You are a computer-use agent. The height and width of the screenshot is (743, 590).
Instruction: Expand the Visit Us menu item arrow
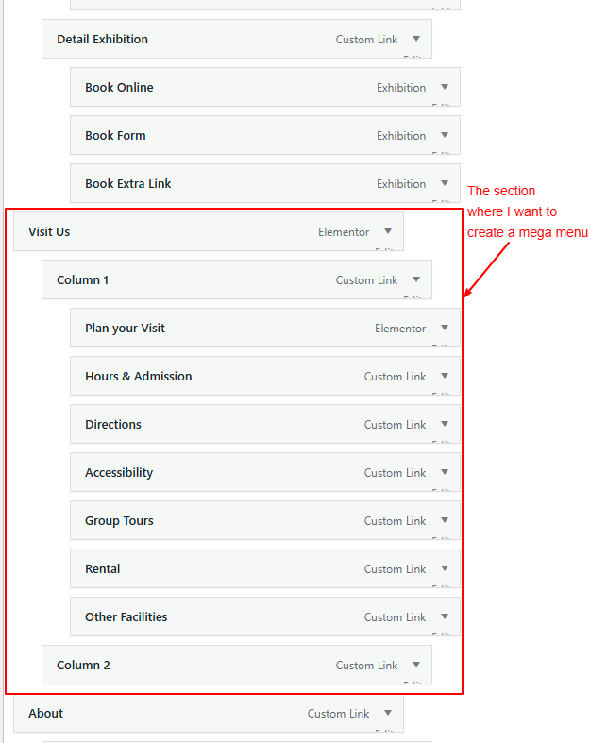(x=388, y=231)
